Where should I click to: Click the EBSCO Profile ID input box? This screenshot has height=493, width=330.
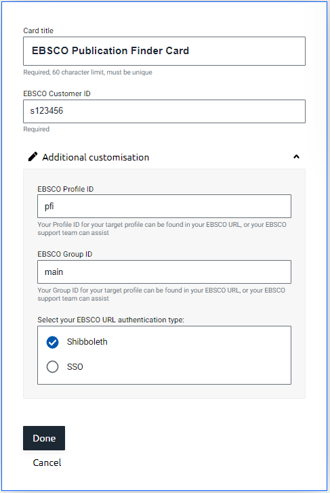tap(164, 207)
